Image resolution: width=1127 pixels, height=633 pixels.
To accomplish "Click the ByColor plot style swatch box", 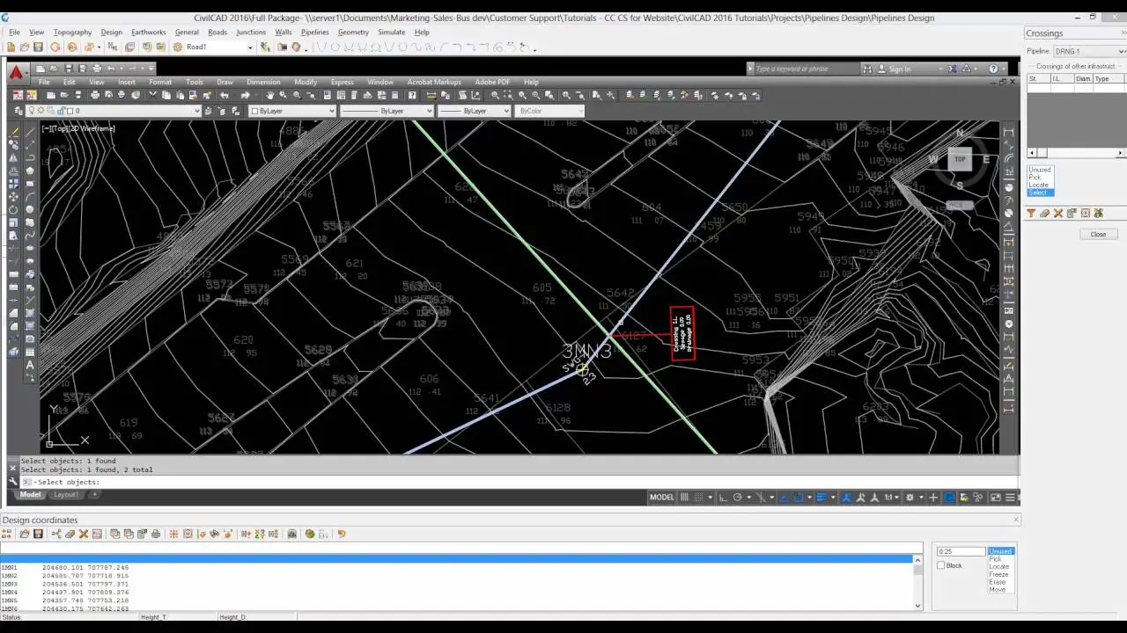I will coord(550,111).
